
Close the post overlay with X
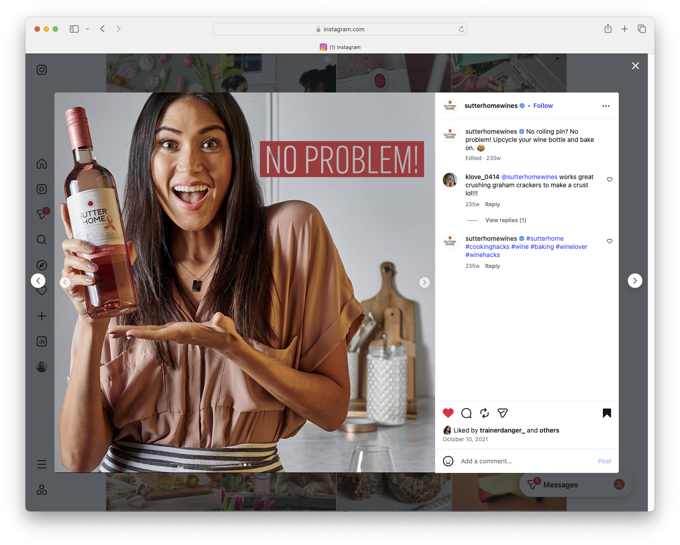[636, 66]
